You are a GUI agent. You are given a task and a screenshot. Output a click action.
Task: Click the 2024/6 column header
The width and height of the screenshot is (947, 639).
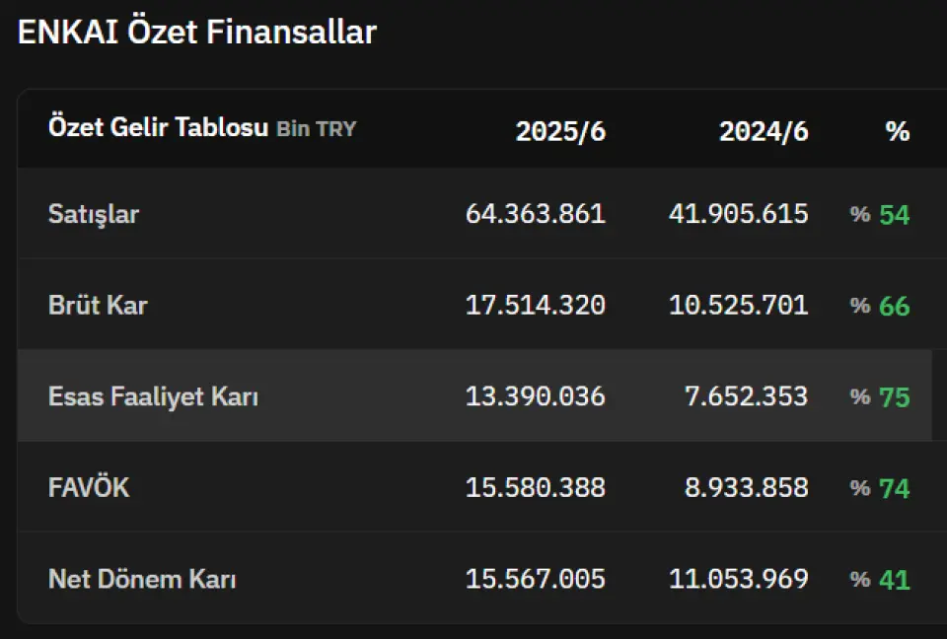point(764,131)
